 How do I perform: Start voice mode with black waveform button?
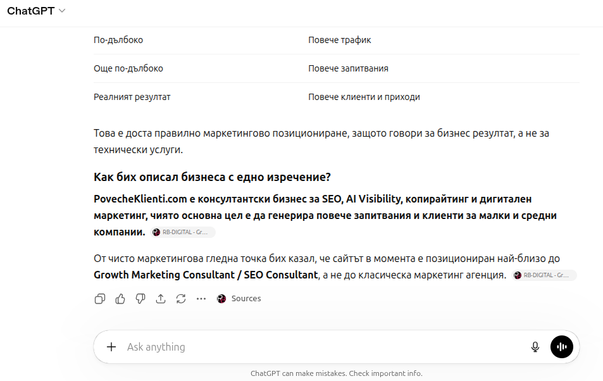click(561, 347)
